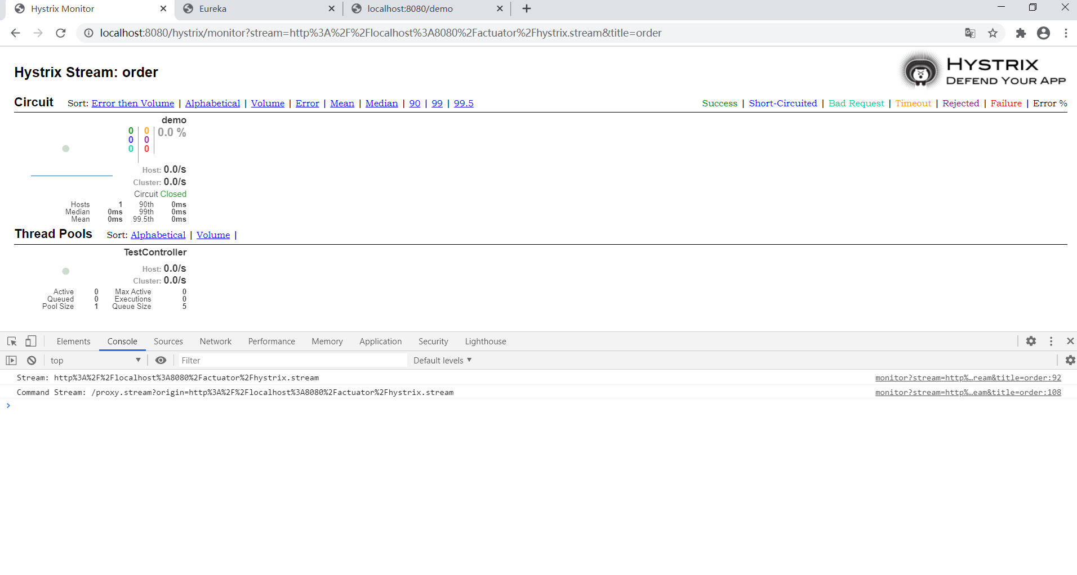Viewport: 1077px width, 575px height.
Task: Click the Hystrix Defend Your App logo
Action: coord(983,71)
